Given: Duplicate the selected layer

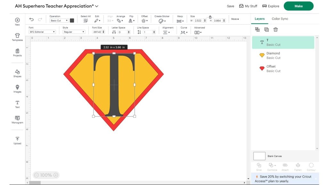Looking at the screenshot, I should coord(266,30).
